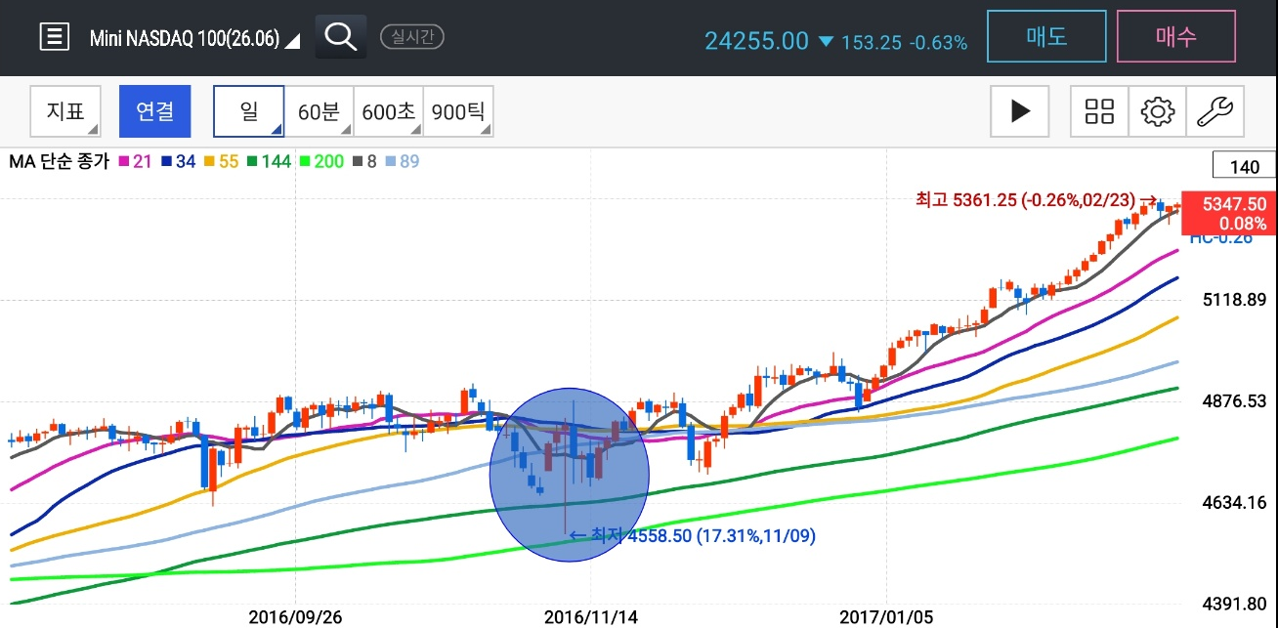Open the hamburger menu icon
The image size is (1278, 628).
(x=55, y=37)
